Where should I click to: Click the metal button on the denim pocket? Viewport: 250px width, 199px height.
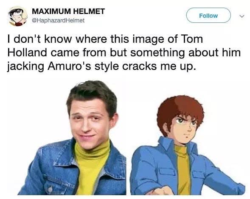(50, 189)
